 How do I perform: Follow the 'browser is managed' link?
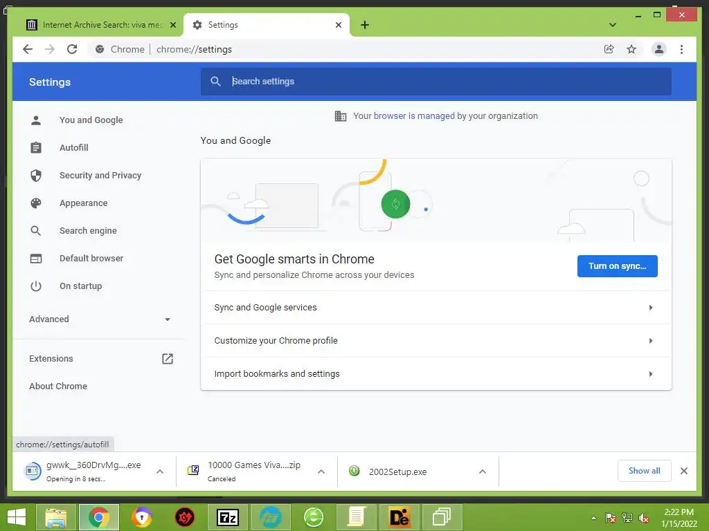pos(414,116)
